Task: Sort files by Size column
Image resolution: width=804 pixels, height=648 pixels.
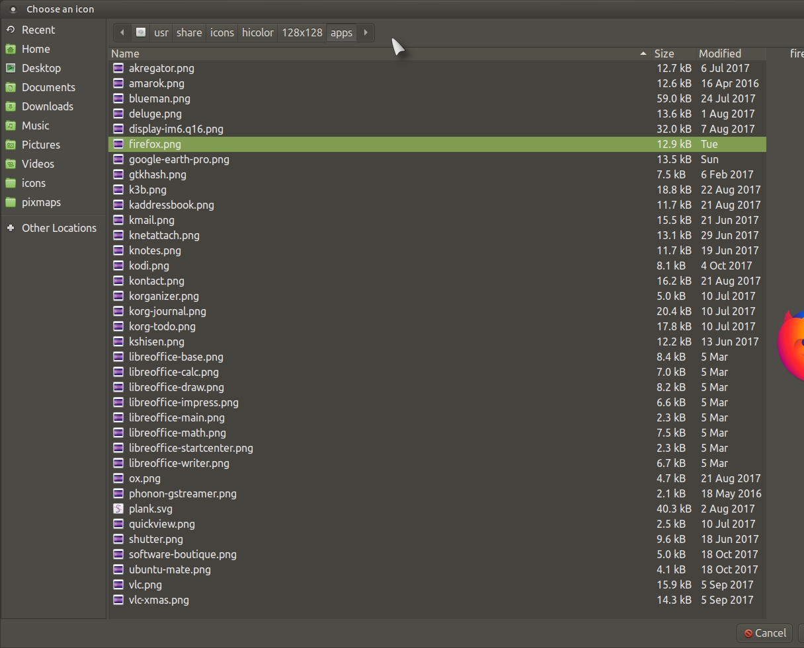Action: pos(664,54)
